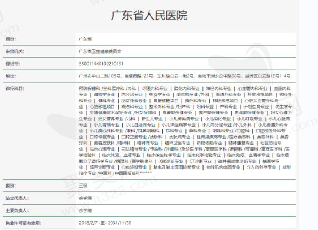This screenshot has height=230, width=318.
Task: Select the 计划生育专业 entry
Action: pos(256,107)
